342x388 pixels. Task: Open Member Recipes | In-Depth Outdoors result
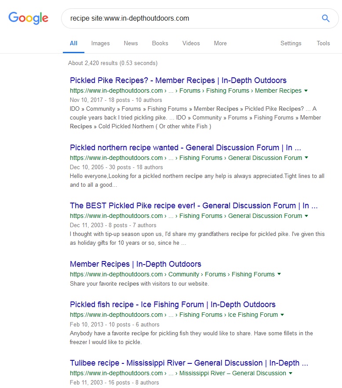tap(135, 264)
